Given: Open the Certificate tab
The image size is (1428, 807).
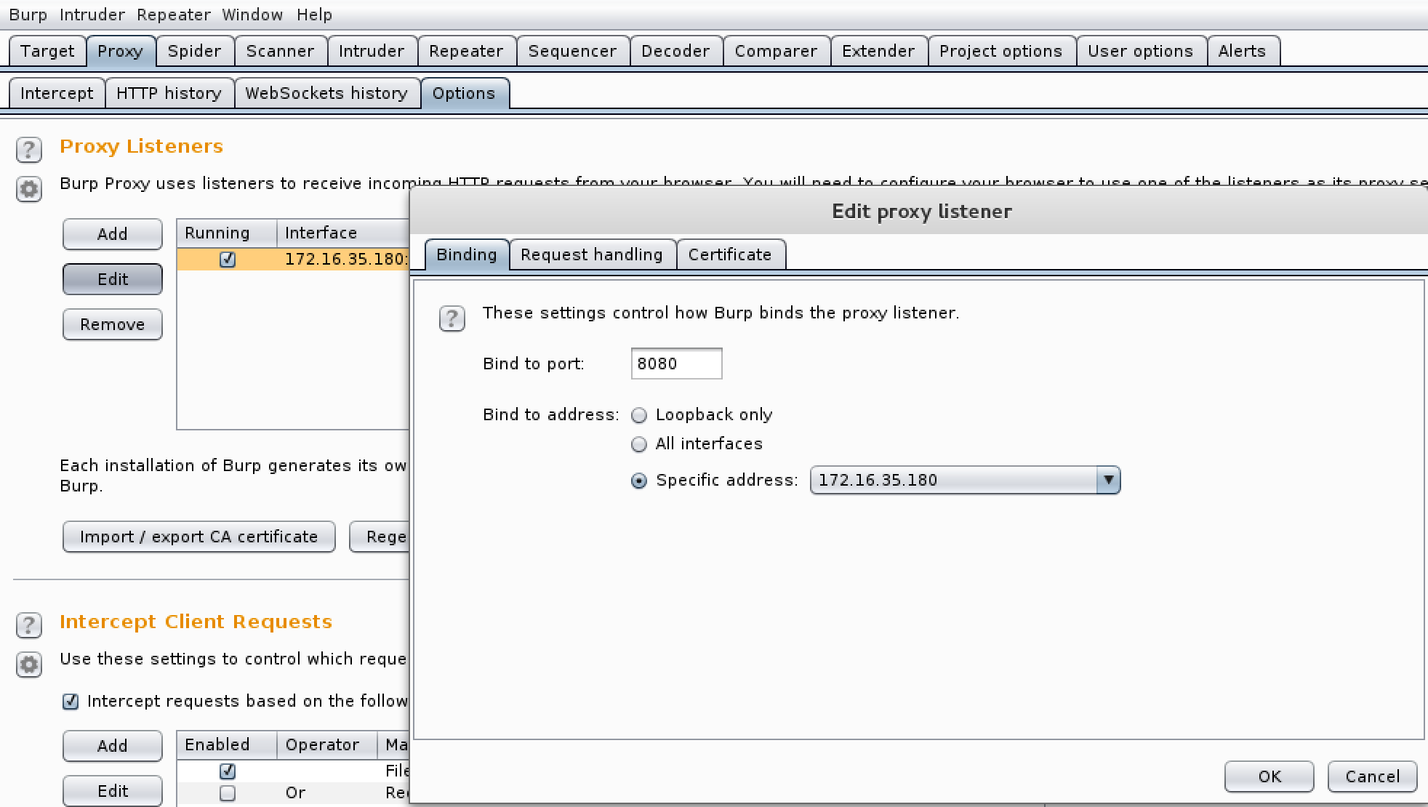Looking at the screenshot, I should pos(730,254).
